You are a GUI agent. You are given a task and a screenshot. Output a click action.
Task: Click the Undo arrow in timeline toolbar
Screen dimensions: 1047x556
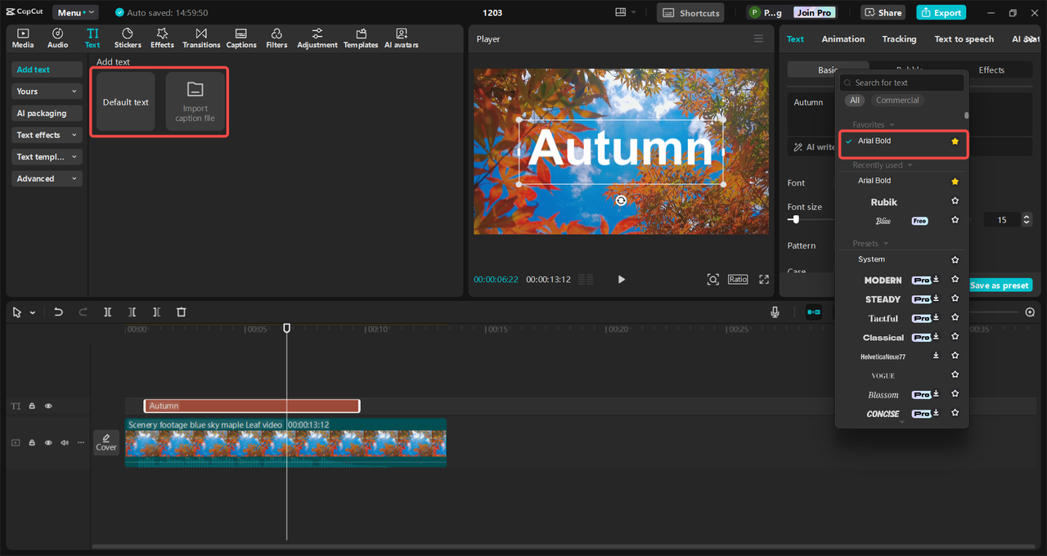pos(58,312)
